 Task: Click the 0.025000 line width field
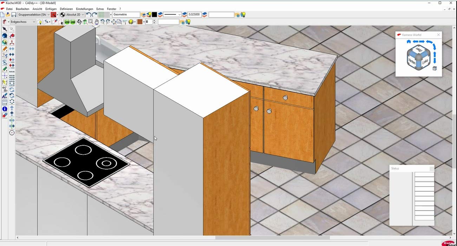pos(194,15)
